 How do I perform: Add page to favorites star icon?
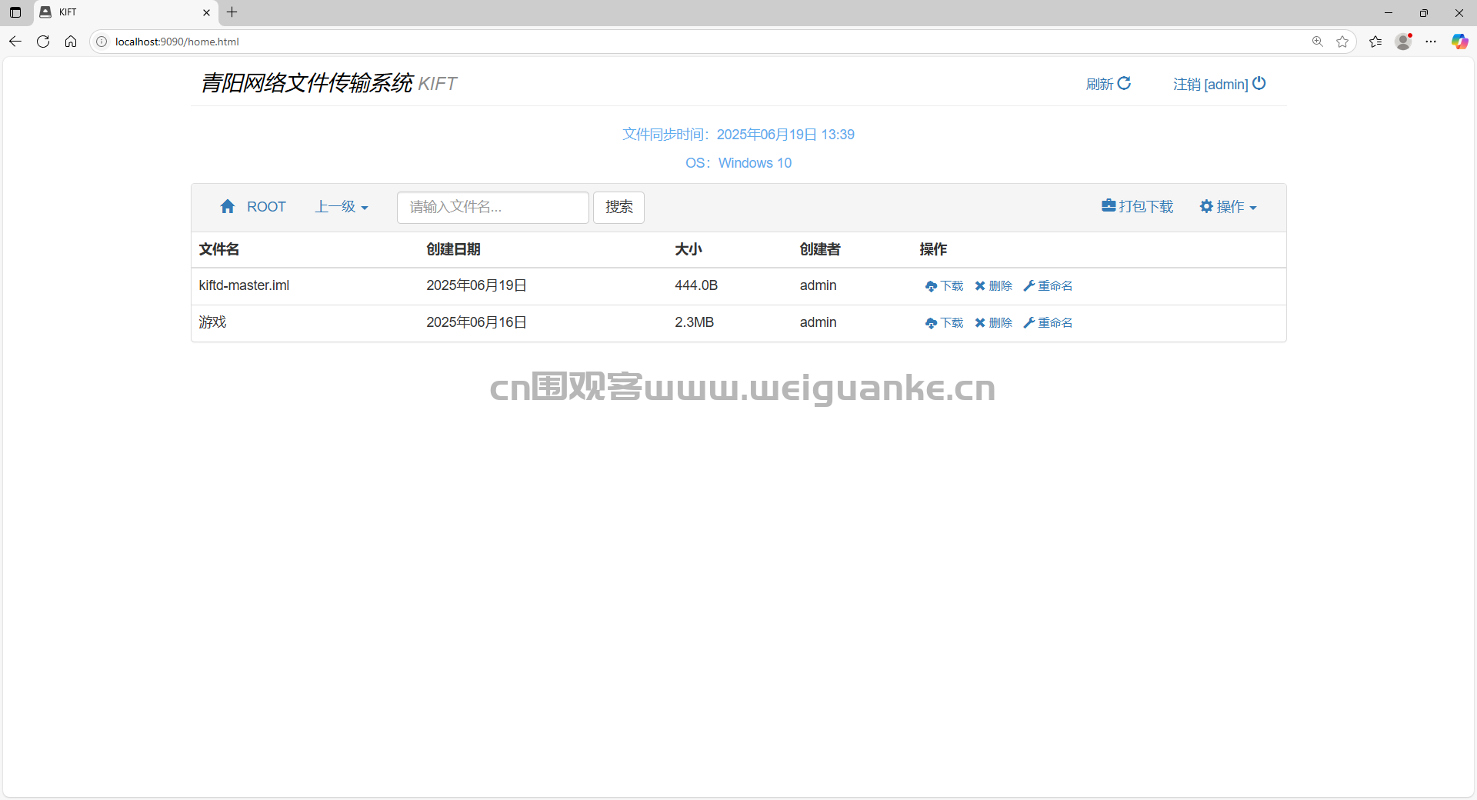pos(1342,42)
